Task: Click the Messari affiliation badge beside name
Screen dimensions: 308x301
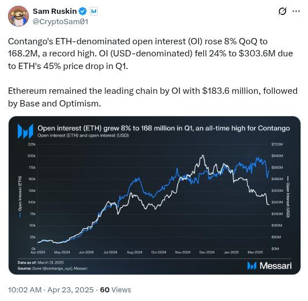Action: pyautogui.click(x=94, y=12)
